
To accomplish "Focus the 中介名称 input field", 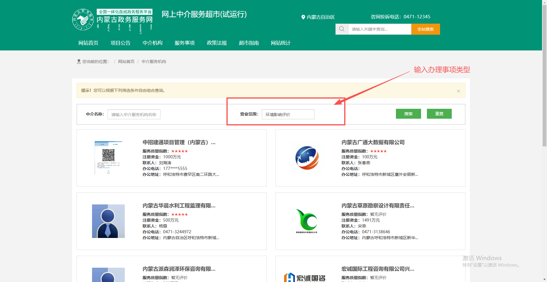I will pyautogui.click(x=134, y=114).
